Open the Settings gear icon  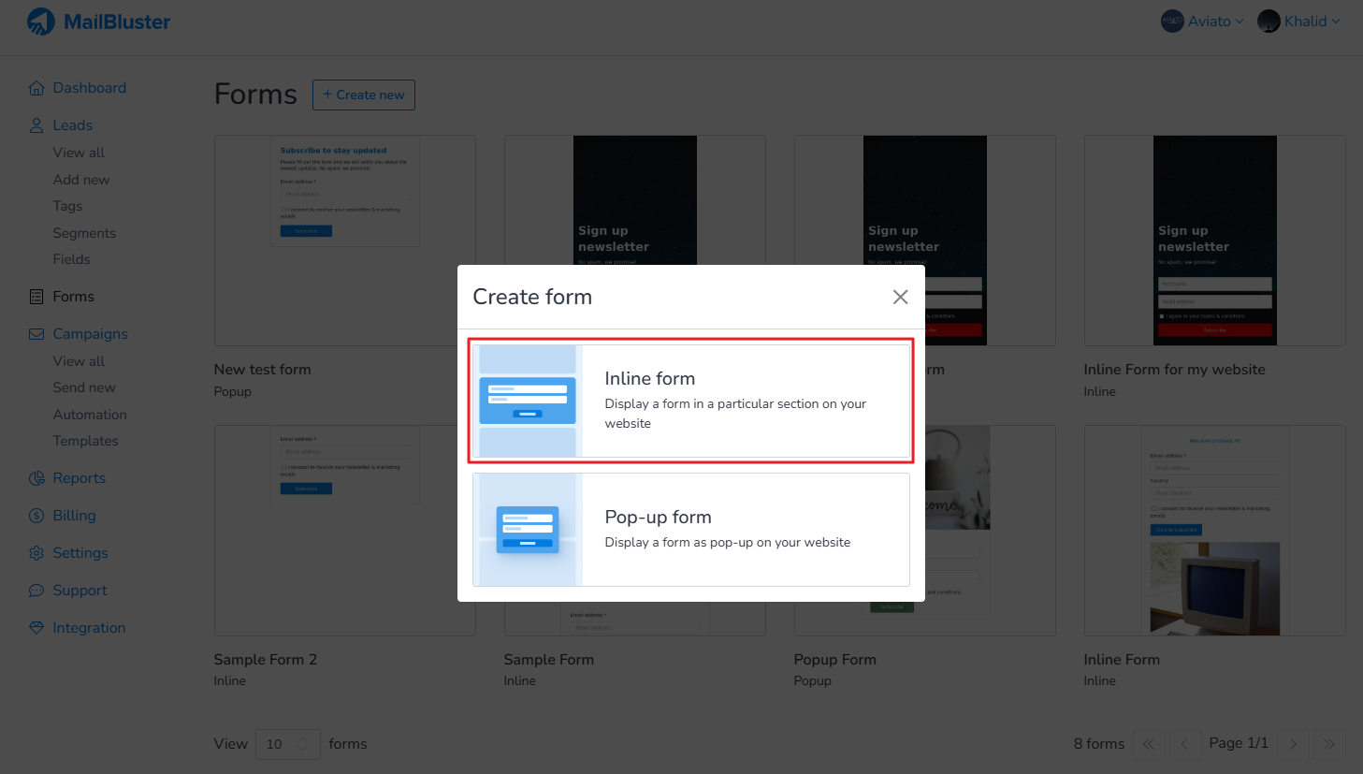[x=36, y=552]
